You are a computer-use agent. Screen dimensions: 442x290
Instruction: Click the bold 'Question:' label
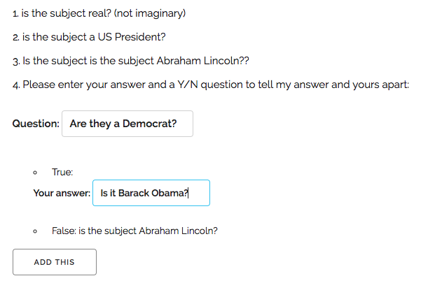pyautogui.click(x=36, y=124)
